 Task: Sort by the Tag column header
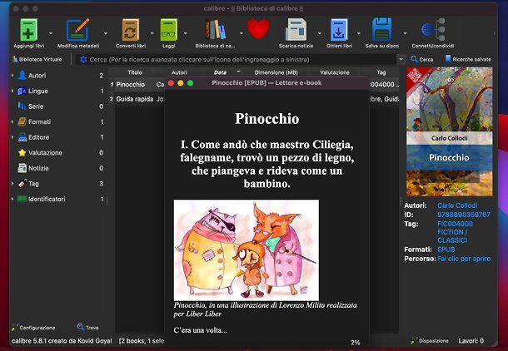(x=381, y=72)
